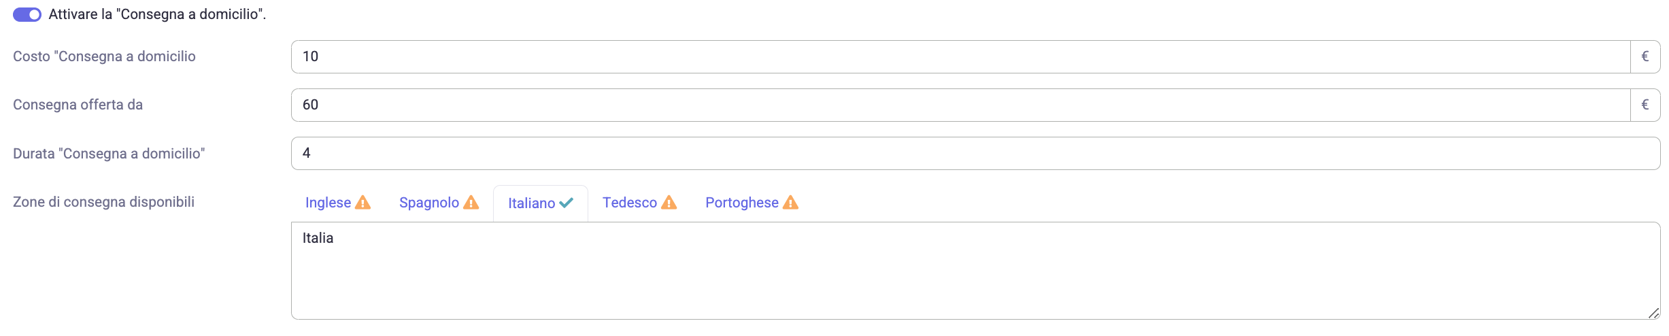Focus the delivery cost field containing 10
Viewport: 1669px width, 336px height.
pyautogui.click(x=960, y=56)
